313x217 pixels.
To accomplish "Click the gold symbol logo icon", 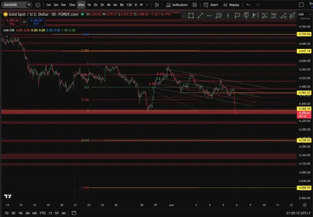I will (6, 14).
